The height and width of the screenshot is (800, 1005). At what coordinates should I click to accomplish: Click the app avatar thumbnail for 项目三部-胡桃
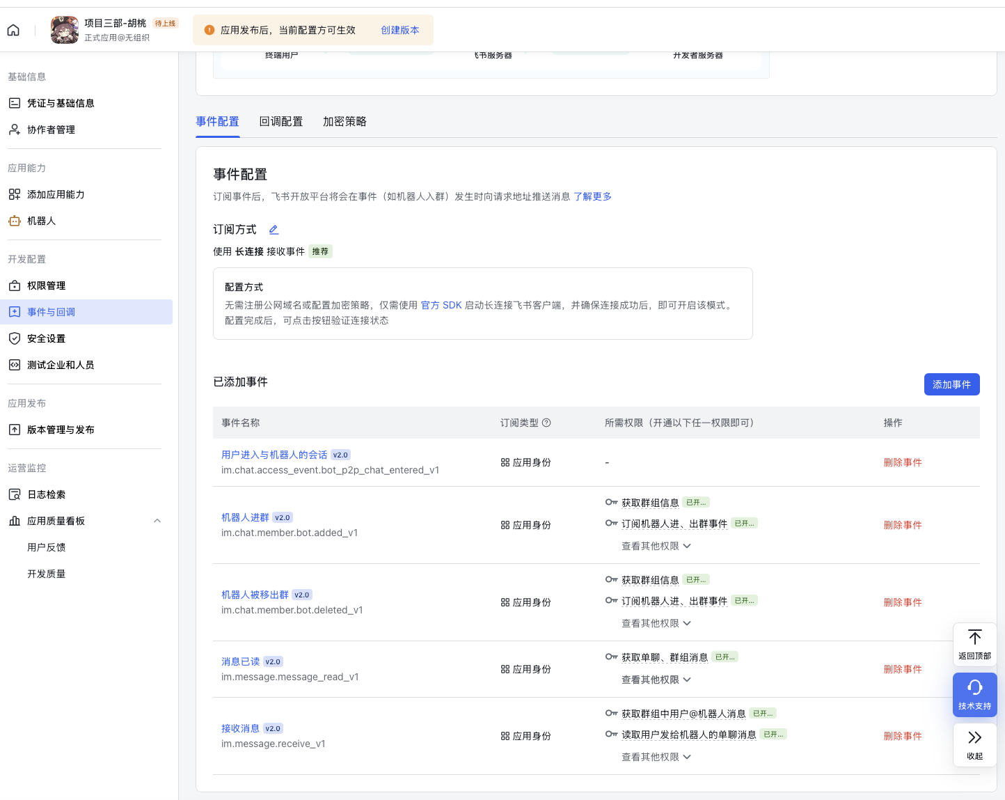(65, 30)
